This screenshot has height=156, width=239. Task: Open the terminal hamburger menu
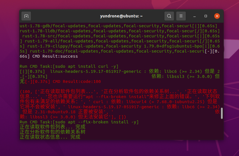click(x=181, y=16)
